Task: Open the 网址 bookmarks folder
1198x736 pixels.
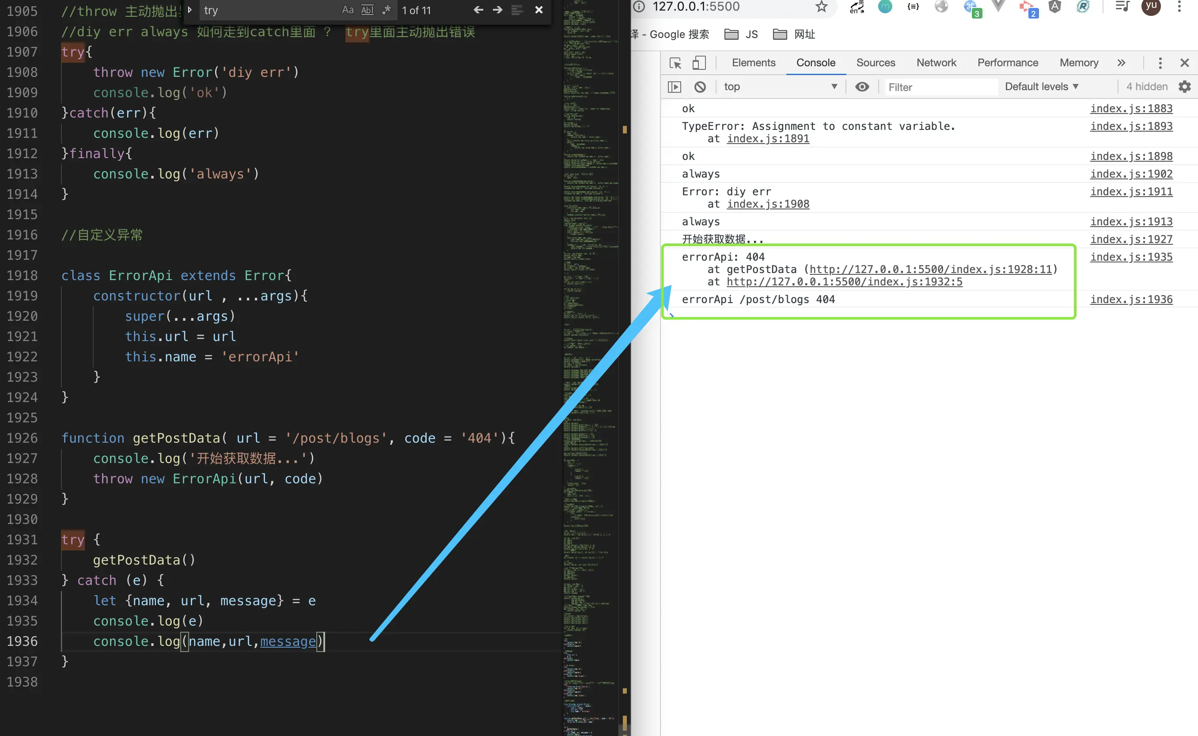Action: (x=794, y=34)
